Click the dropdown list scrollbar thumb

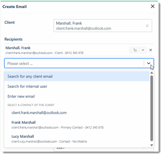[x=152, y=108]
